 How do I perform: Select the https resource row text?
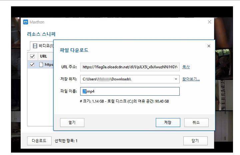pos(49,65)
